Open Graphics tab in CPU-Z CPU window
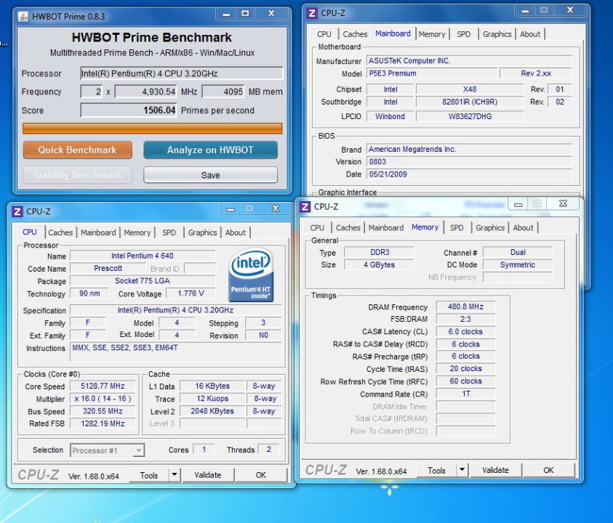This screenshot has width=613, height=523. tap(202, 232)
